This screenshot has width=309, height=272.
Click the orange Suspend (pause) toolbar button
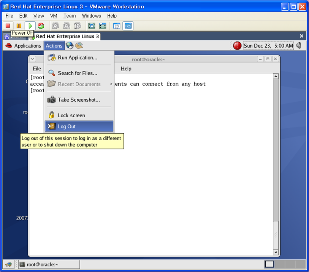(19, 26)
